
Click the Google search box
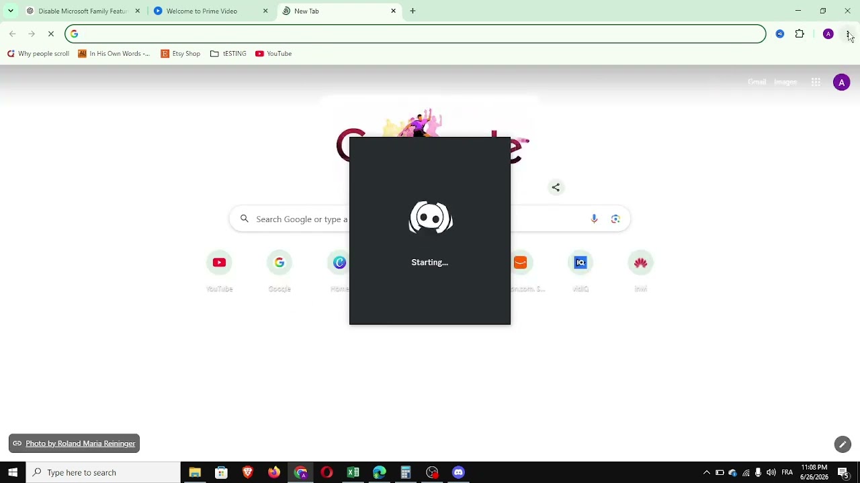click(x=430, y=219)
